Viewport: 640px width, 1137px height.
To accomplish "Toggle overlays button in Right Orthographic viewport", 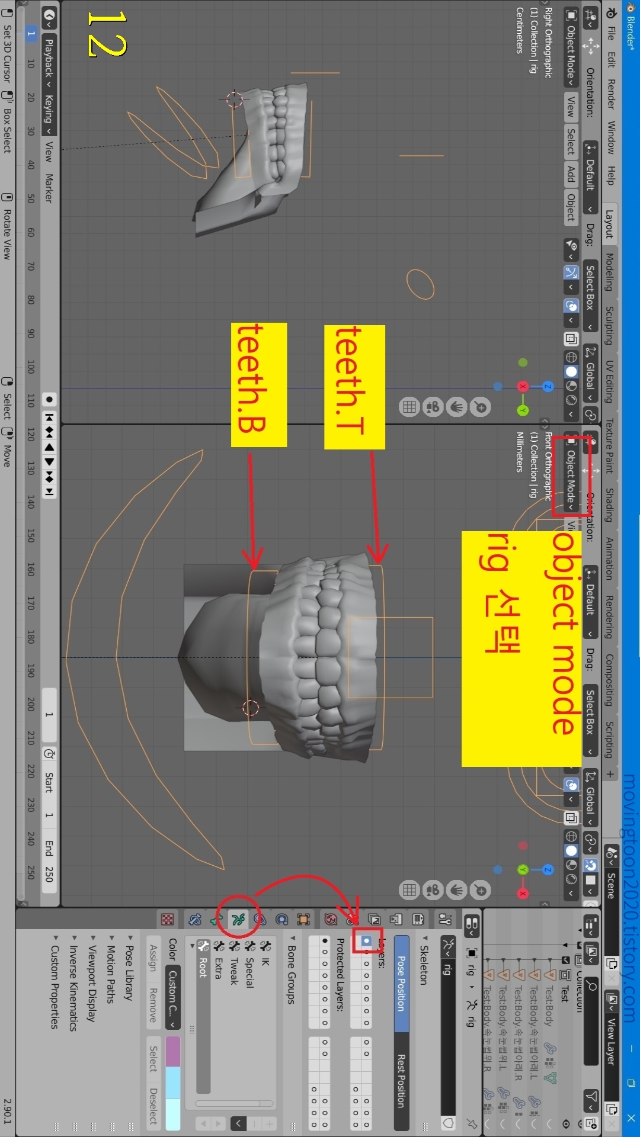I will (x=571, y=306).
